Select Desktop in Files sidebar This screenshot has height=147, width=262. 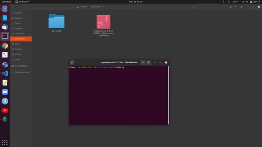click(21, 29)
